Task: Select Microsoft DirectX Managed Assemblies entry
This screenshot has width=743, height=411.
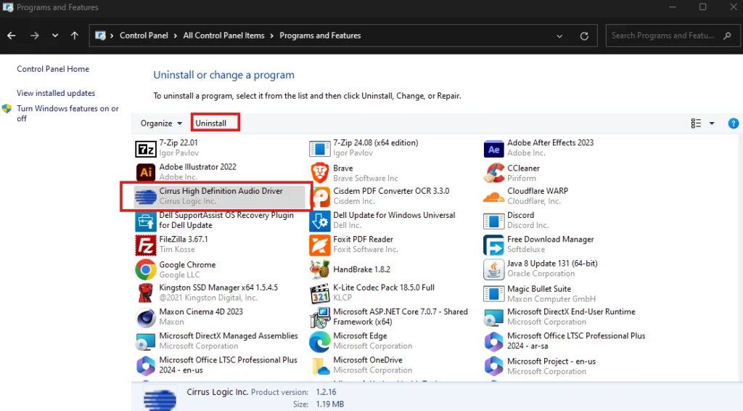Action: [219, 341]
